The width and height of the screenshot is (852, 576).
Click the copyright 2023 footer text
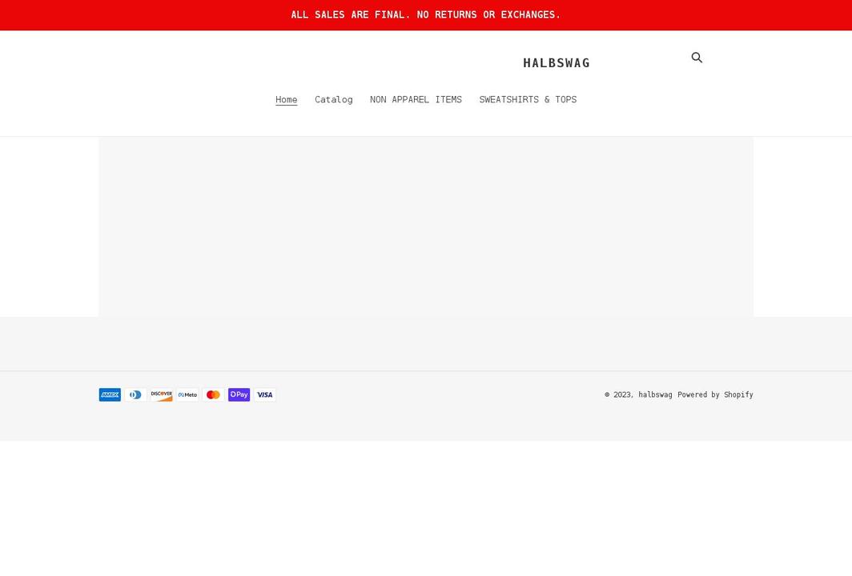621,394
